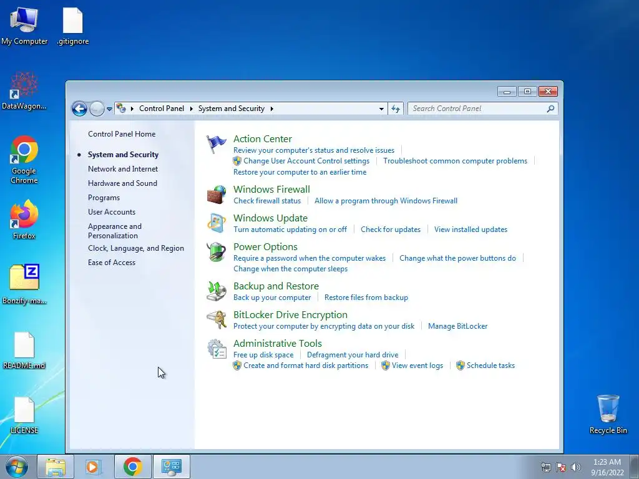Open the Power Options battery icon
Viewport: 639px width, 479px height.
click(x=216, y=252)
